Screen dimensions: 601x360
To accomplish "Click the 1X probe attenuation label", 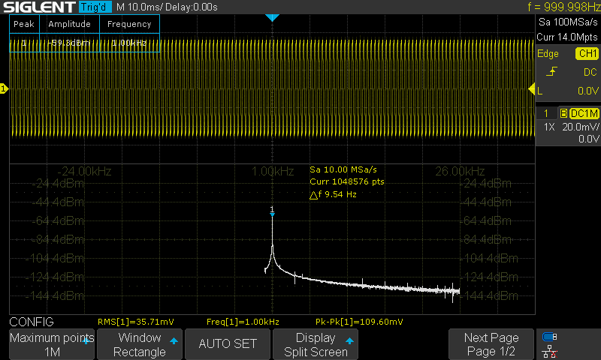I will click(549, 127).
